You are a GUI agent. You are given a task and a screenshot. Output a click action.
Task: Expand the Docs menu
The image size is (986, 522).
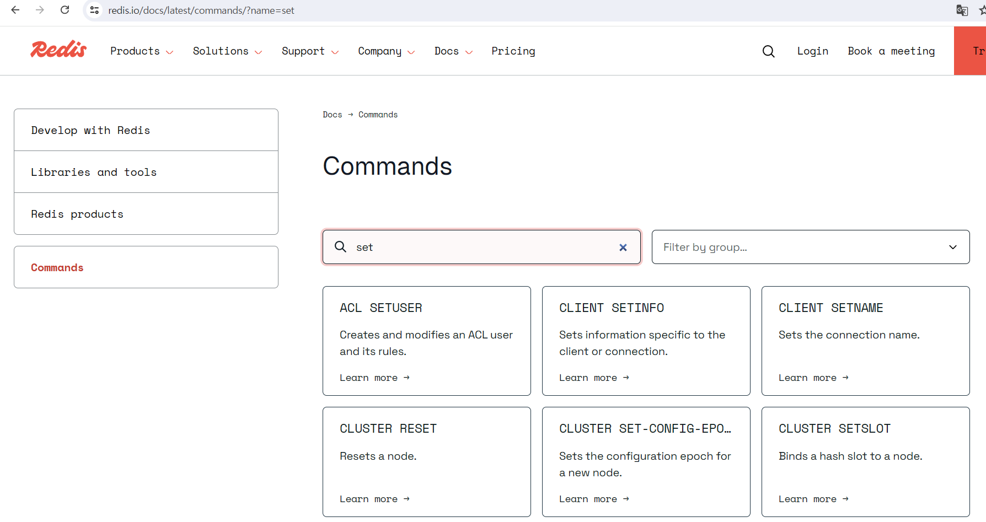click(x=453, y=51)
